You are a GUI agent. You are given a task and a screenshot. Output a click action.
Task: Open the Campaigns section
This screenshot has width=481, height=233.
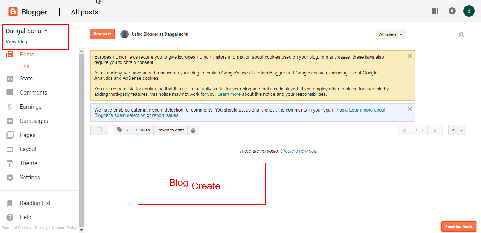click(x=34, y=121)
